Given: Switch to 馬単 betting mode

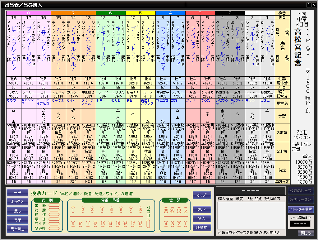Looking at the screenshot, I should [18, 220].
